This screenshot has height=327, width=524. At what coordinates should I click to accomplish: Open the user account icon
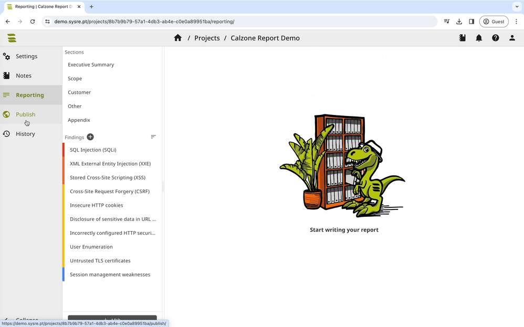point(512,38)
